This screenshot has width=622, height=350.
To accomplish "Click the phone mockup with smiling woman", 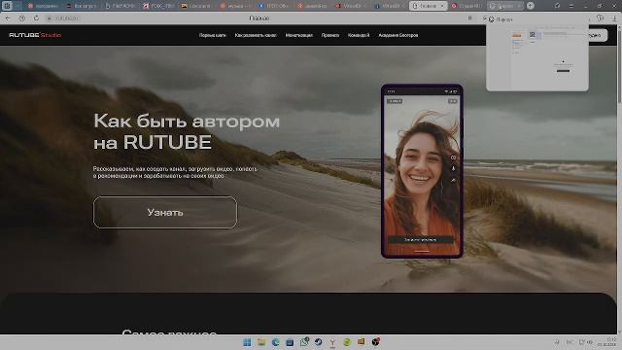I will [x=422, y=171].
